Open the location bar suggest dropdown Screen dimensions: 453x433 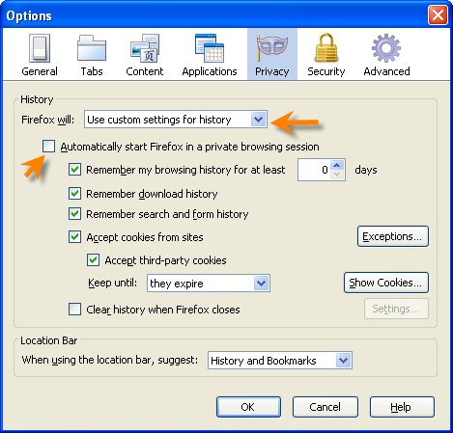(x=280, y=361)
